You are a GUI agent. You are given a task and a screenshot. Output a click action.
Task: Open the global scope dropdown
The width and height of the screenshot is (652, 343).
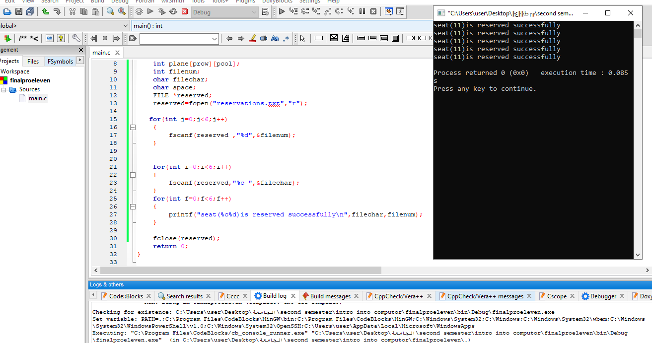[65, 26]
